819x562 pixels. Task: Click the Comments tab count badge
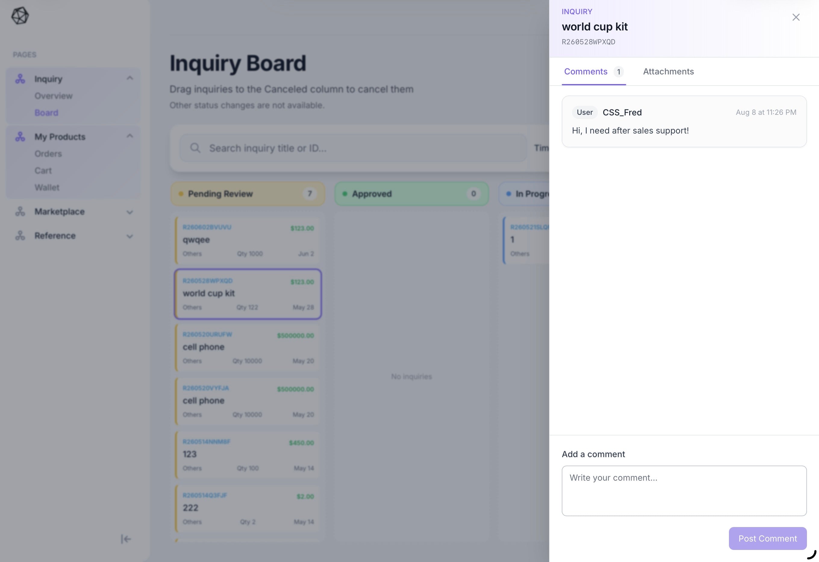(x=618, y=72)
